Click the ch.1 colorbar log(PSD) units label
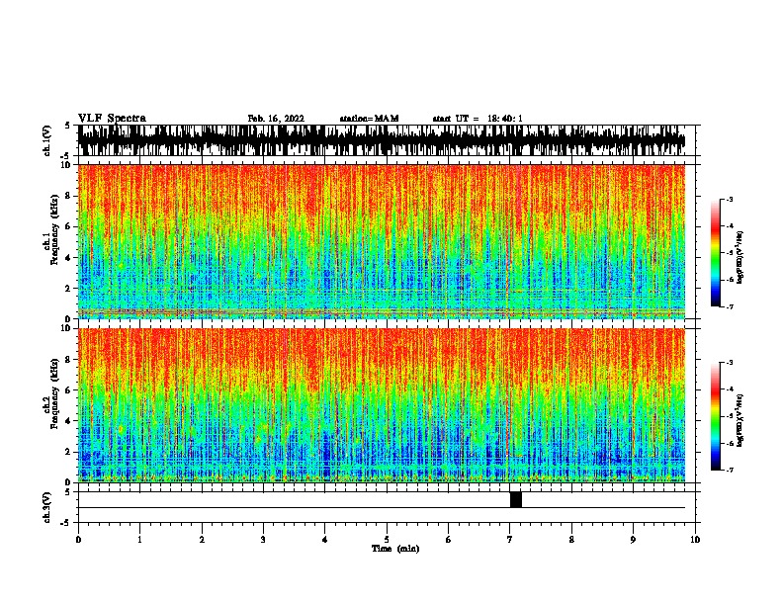The width and height of the screenshot is (783, 605). pyautogui.click(x=740, y=257)
